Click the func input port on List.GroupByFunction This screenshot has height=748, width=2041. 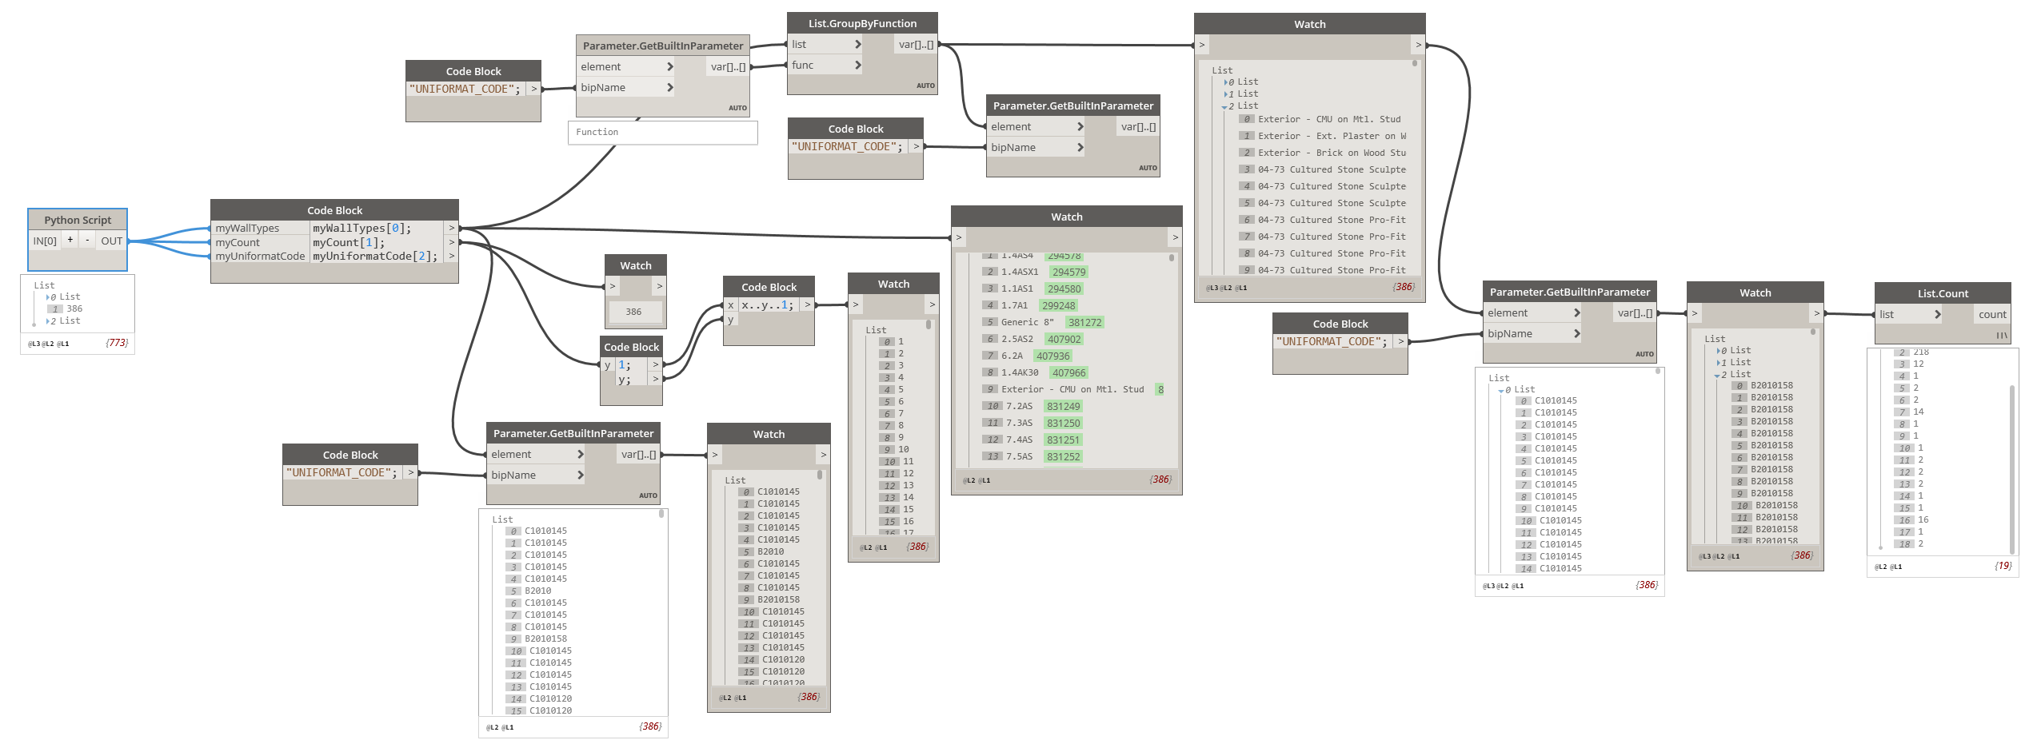tap(857, 64)
